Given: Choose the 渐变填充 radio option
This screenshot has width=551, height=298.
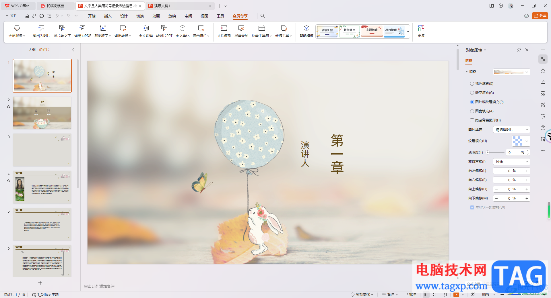Looking at the screenshot, I should [x=472, y=93].
